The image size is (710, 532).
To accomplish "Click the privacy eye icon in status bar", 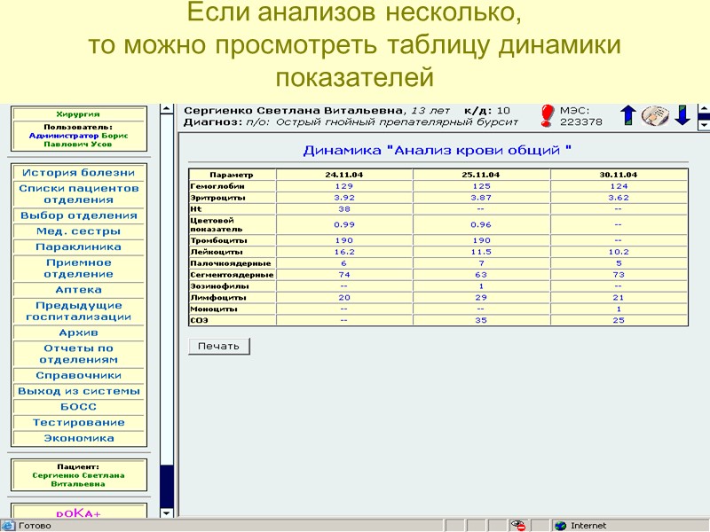I will (x=517, y=525).
